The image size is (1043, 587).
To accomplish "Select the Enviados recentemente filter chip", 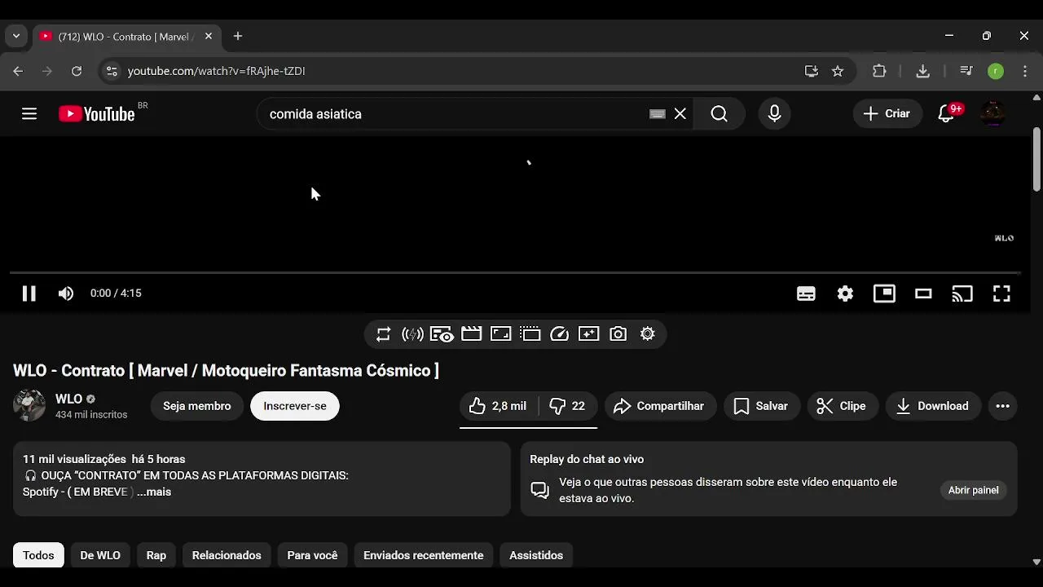I will (424, 555).
